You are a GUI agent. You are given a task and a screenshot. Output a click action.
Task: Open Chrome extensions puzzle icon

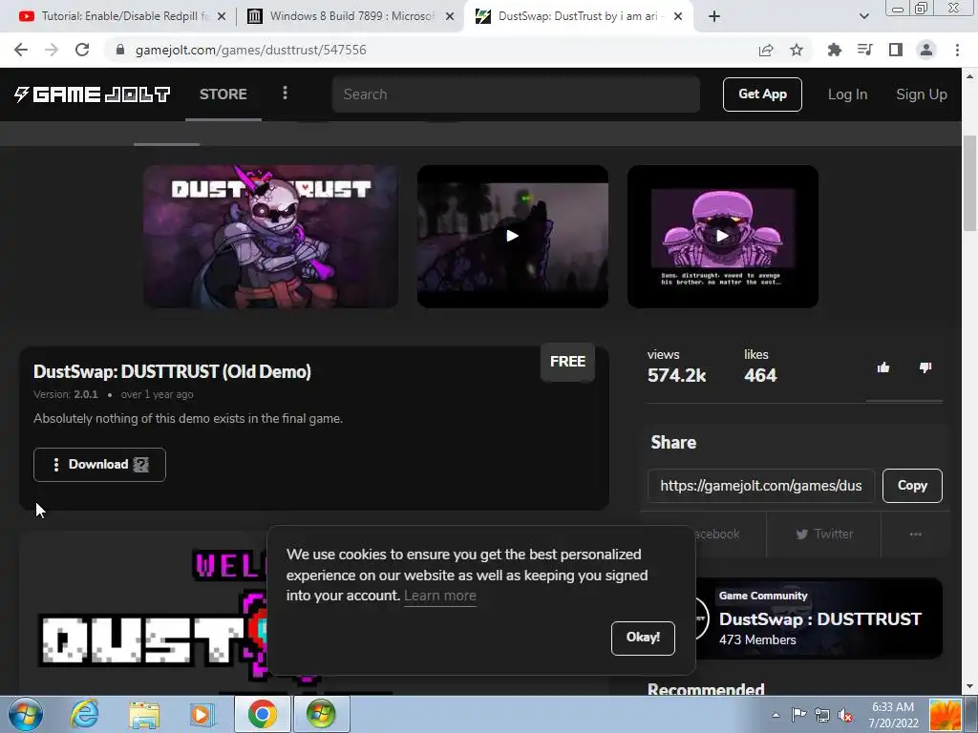835,50
